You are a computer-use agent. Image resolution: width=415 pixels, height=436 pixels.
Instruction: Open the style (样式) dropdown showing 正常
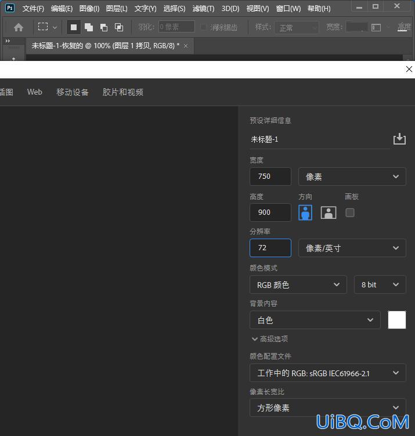(x=297, y=27)
